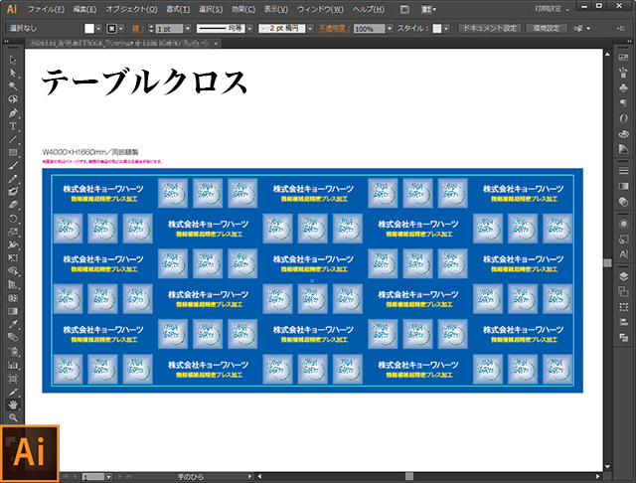The image size is (636, 483).
Task: Open the ヘルプ menu
Action: [368, 9]
